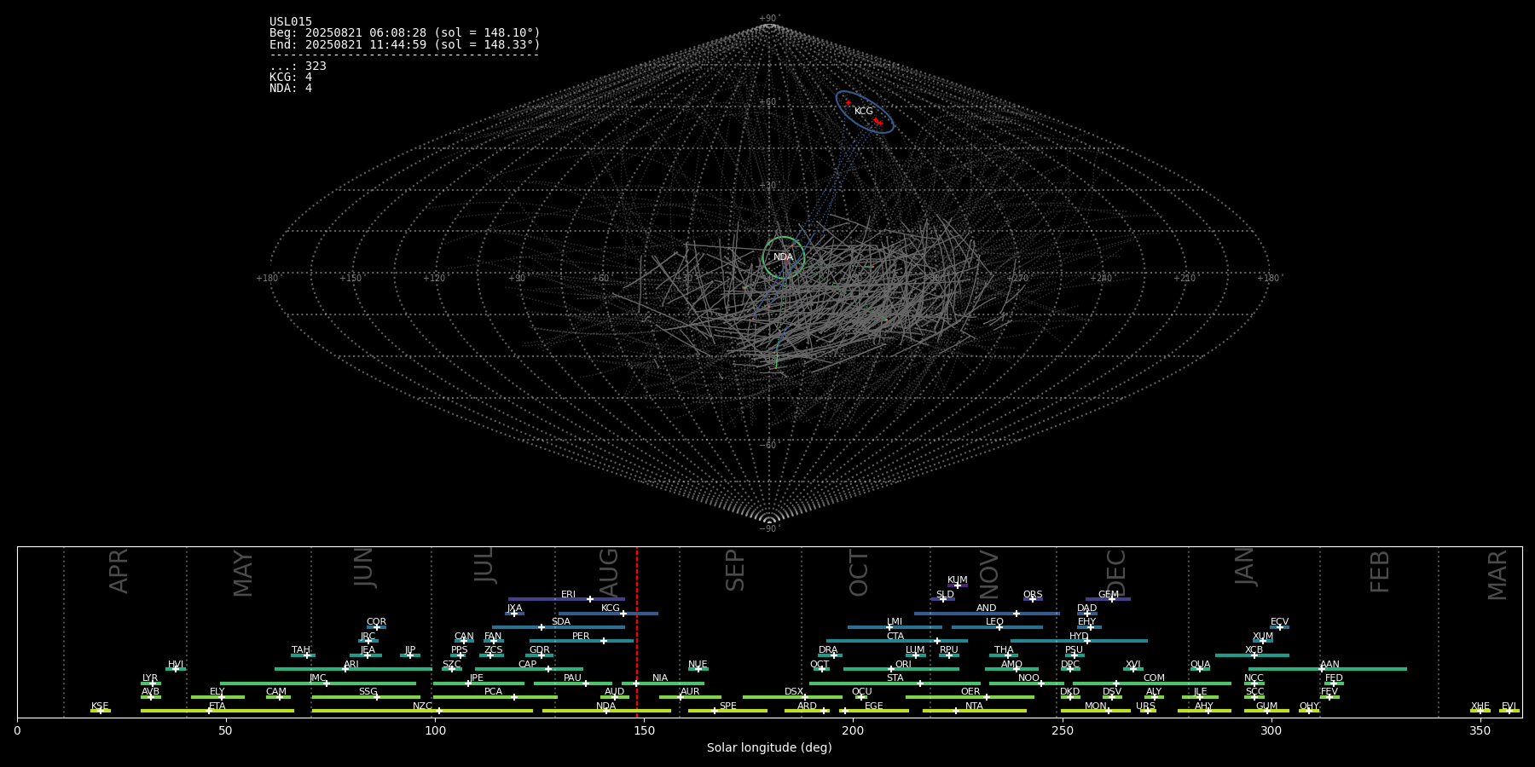Screen dimensions: 1535x767
Task: Click the ETA shower label in the timeline
Action: [x=217, y=706]
